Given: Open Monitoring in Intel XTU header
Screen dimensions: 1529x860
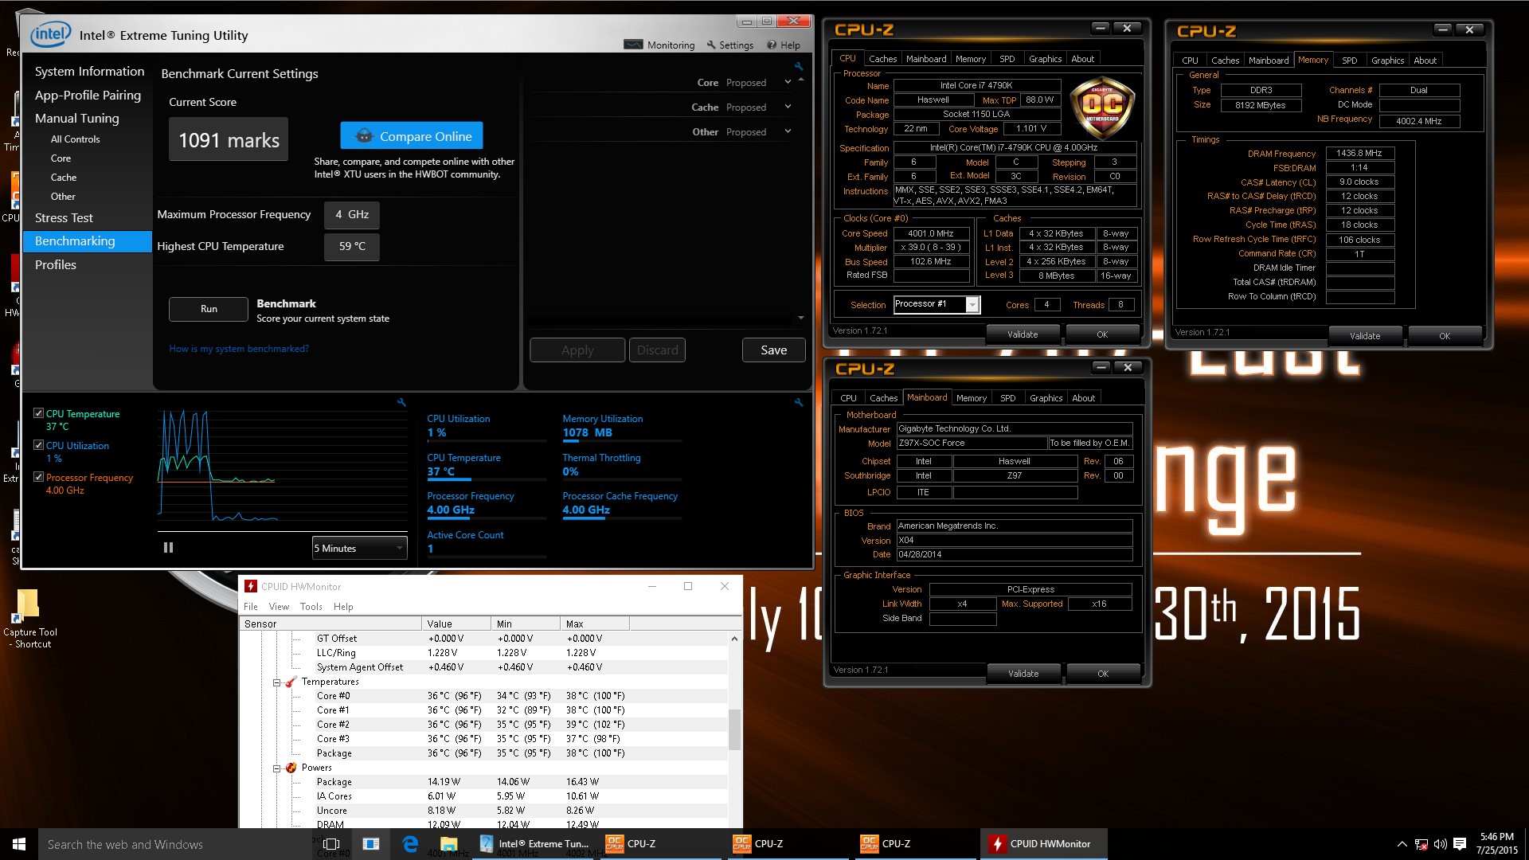Looking at the screenshot, I should [x=659, y=45].
